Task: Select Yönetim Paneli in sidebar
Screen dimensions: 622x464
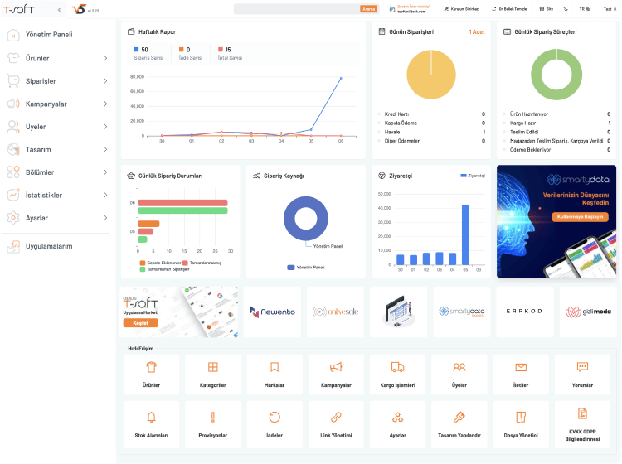Action: point(50,35)
